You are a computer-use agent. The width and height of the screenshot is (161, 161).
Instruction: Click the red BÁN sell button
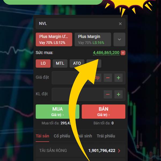104,112
